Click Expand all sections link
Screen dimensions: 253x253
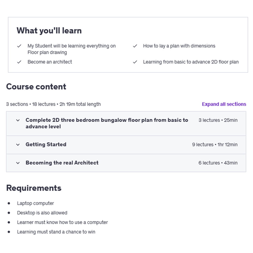tap(224, 104)
